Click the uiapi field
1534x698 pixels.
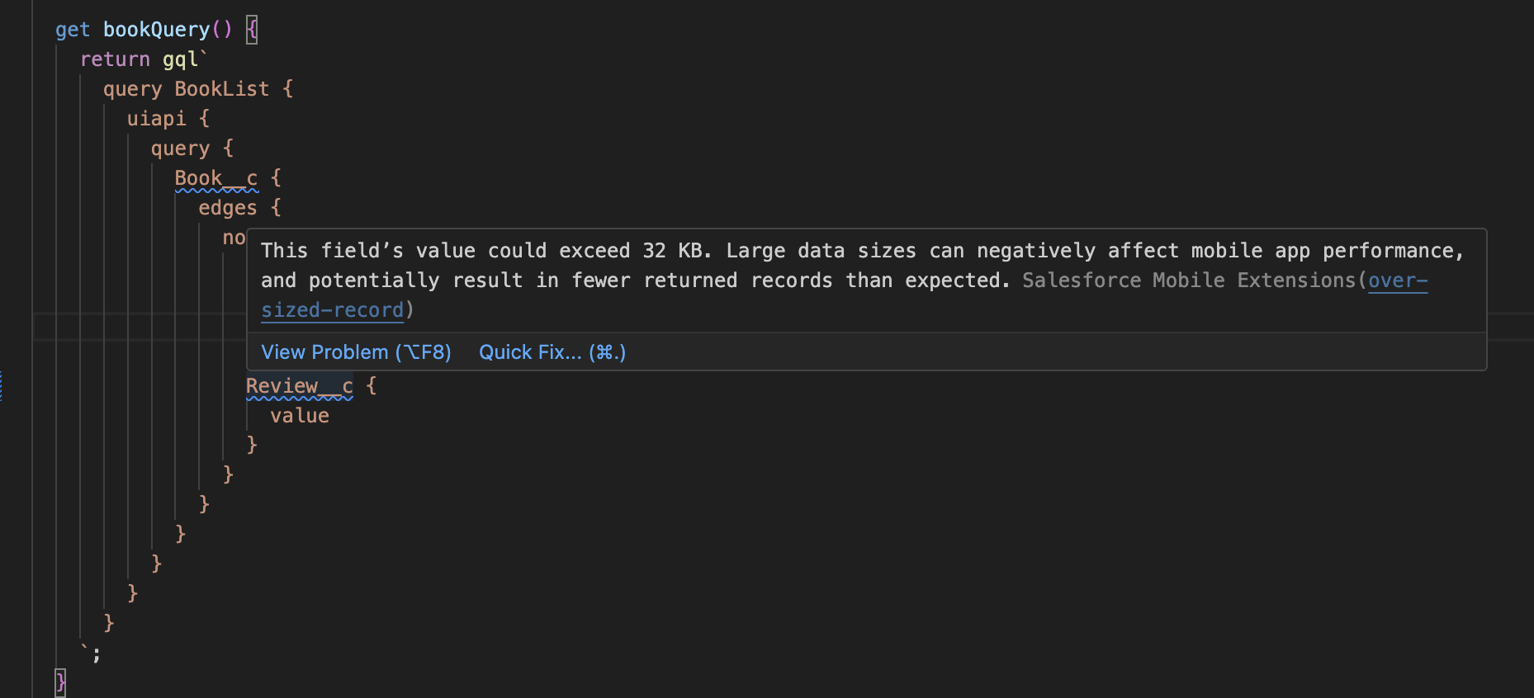click(156, 119)
